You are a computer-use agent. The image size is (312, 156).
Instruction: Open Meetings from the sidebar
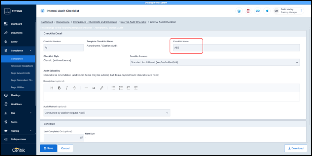tap(16, 95)
